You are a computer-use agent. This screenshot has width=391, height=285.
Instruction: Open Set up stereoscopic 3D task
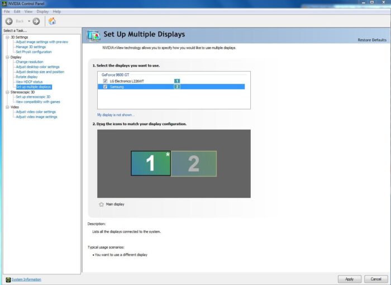[x=33, y=97]
